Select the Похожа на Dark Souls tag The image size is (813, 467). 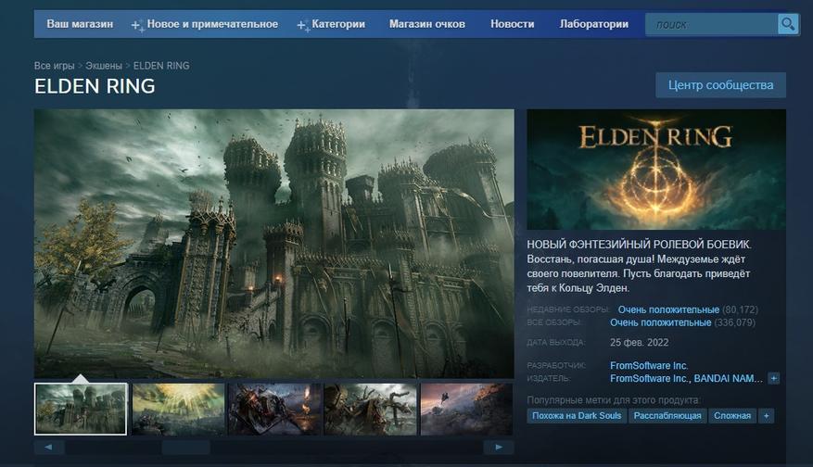coord(577,416)
